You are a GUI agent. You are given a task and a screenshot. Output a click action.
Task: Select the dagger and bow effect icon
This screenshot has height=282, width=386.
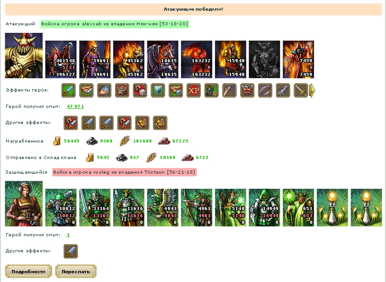(x=230, y=90)
